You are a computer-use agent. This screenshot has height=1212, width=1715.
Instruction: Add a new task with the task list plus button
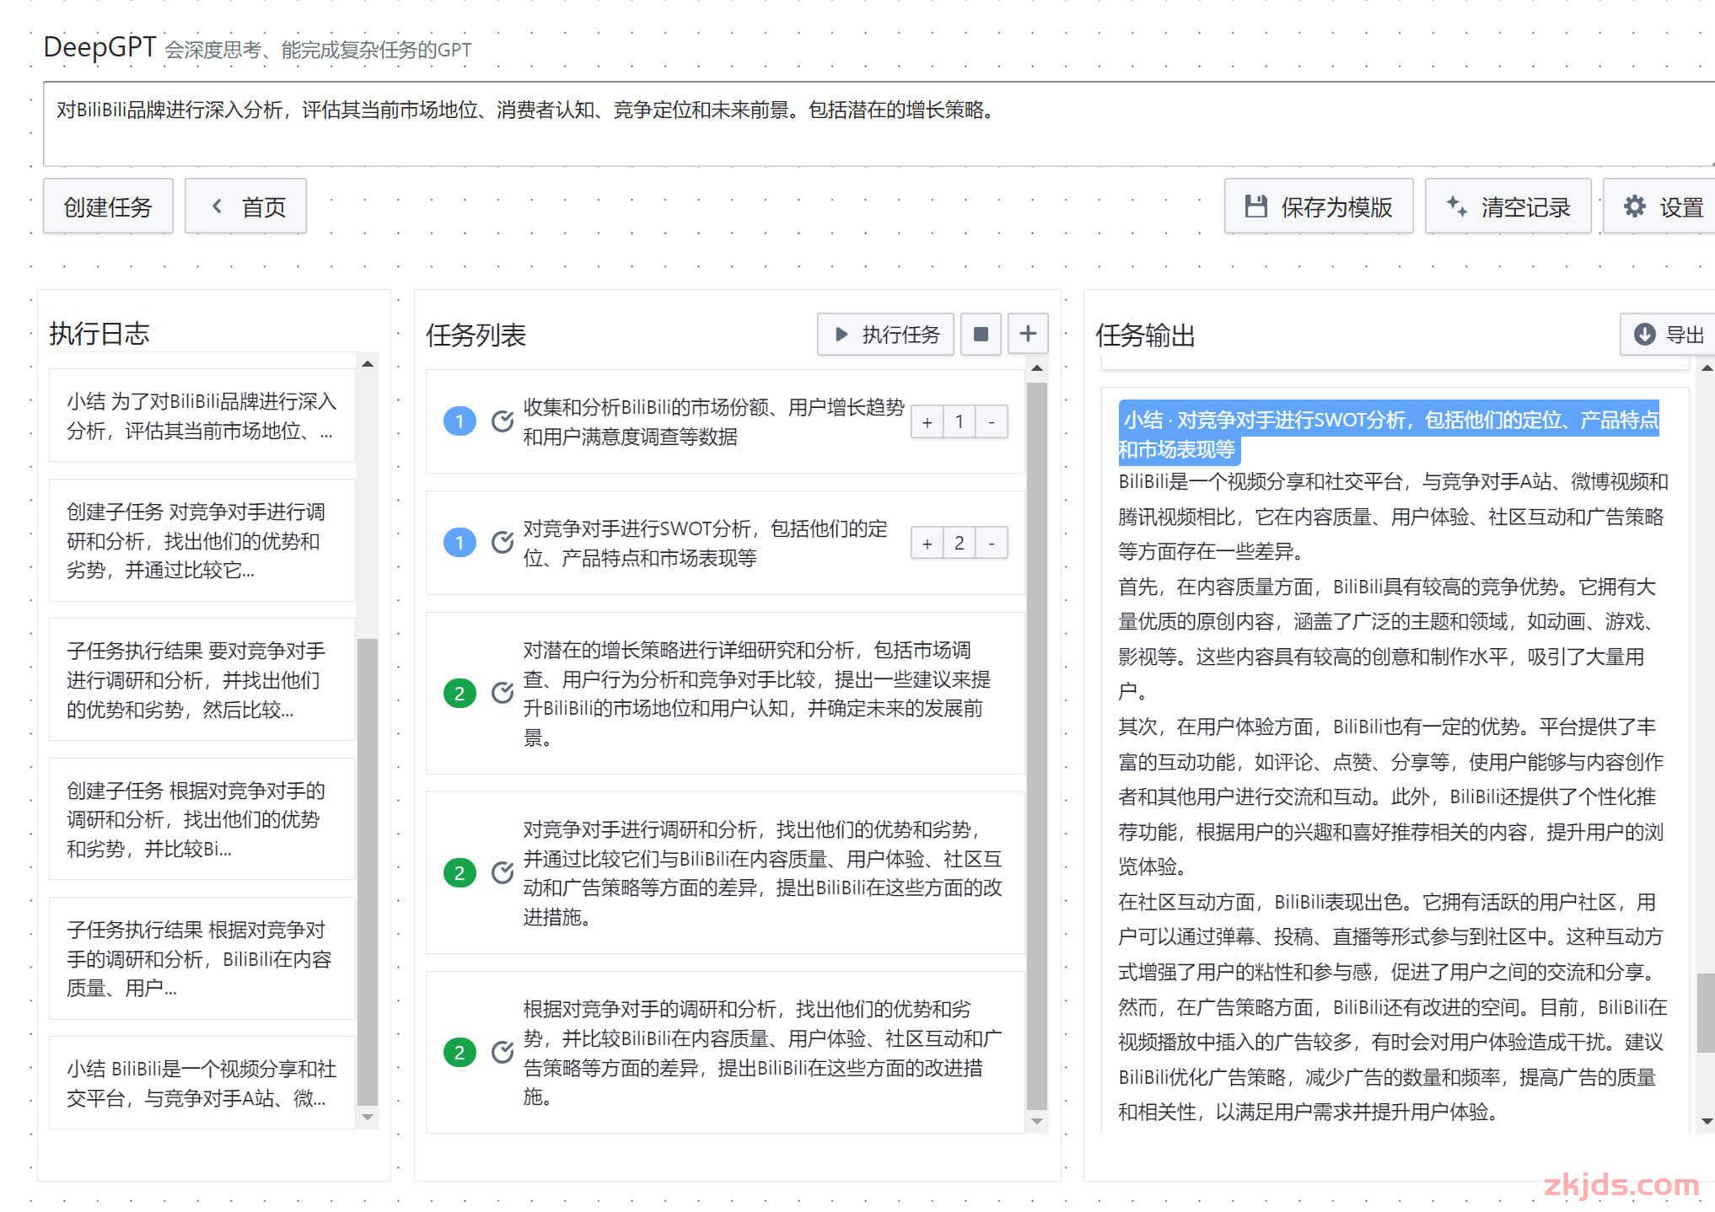coord(1028,335)
